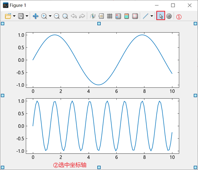
Task: Click upper plot x-axis label 4
Action: (x=88, y=91)
